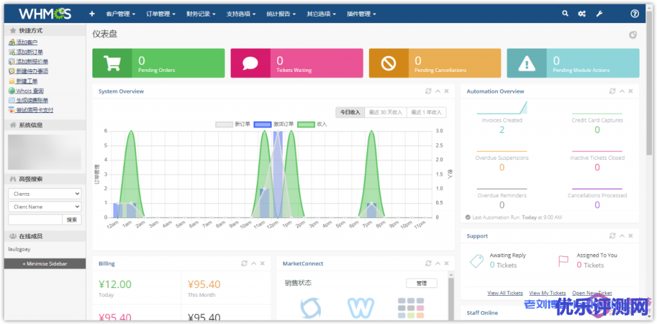Click the help question mark icon

(x=635, y=13)
